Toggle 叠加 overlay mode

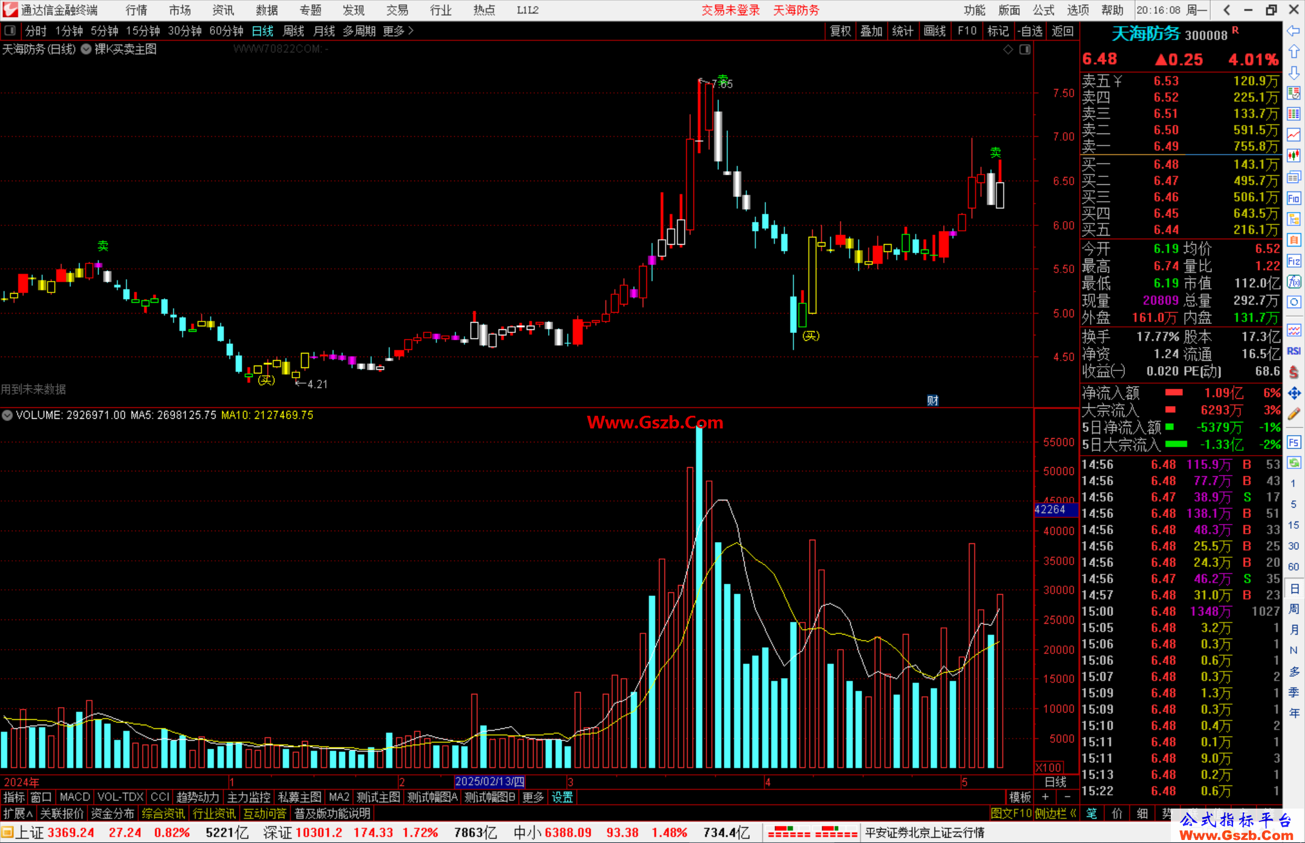[x=871, y=31]
